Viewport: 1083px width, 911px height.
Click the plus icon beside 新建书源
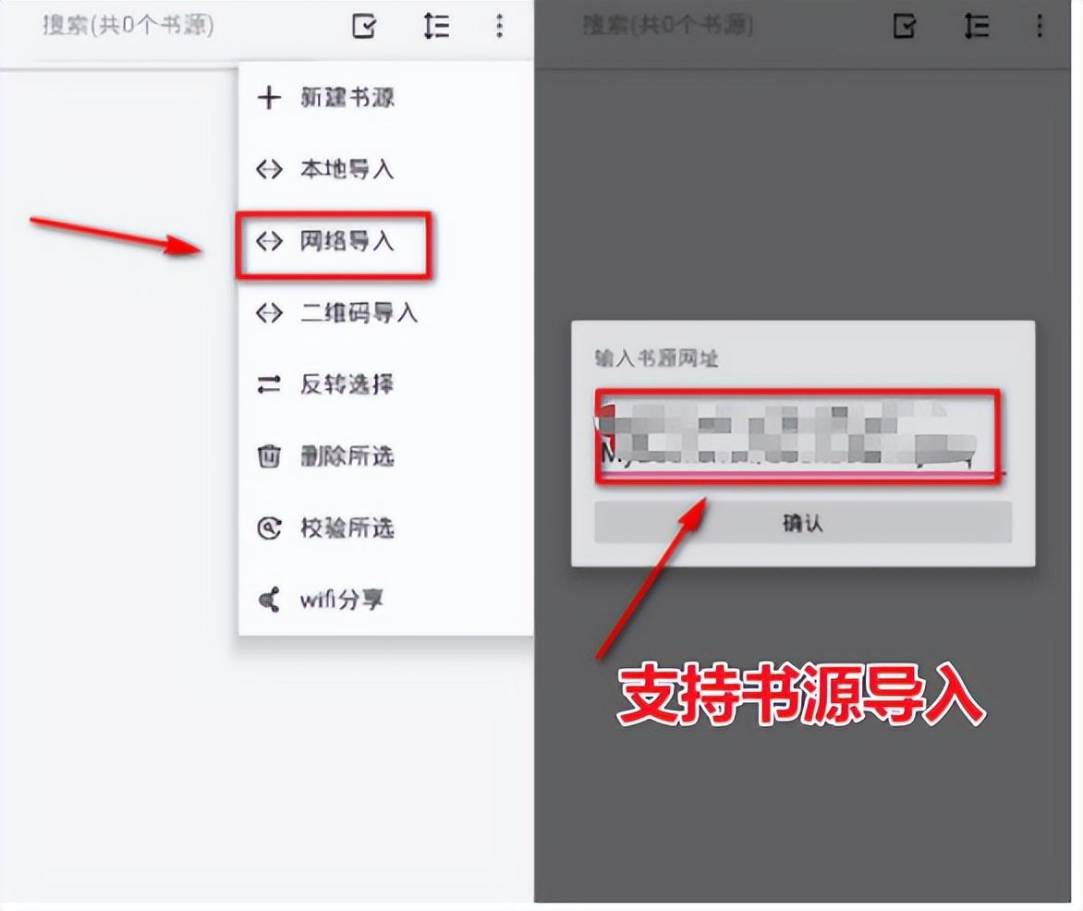coord(269,97)
